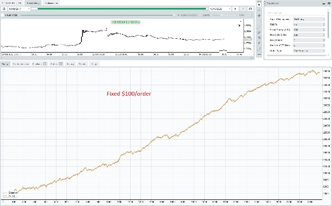Start the backtest with the play button
Screen dimensions: 332x206
pos(235,9)
